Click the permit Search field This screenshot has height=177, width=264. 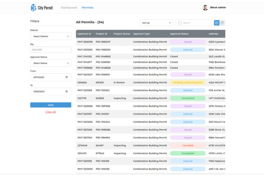(x=196, y=22)
